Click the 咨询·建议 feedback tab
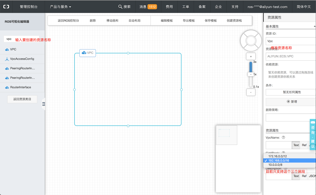Screen dimensions: 316x195 [x=313, y=135]
